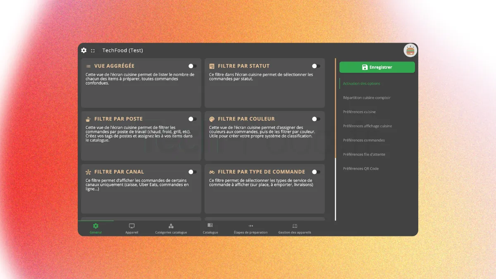Image resolution: width=496 pixels, height=279 pixels.
Task: Click the FILTRE PAR COULEUR heading
Action: click(246, 119)
